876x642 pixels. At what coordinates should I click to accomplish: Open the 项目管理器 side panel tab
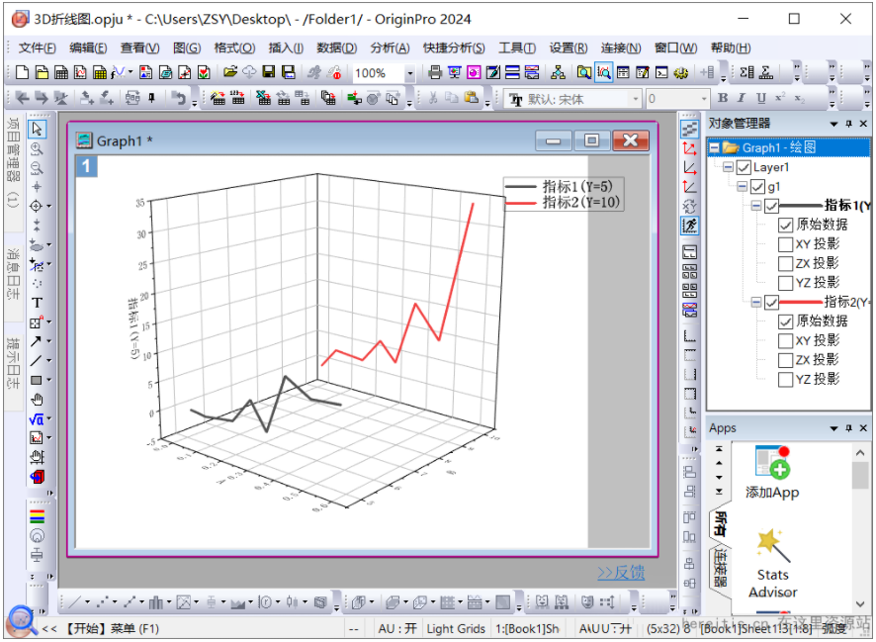(x=12, y=162)
